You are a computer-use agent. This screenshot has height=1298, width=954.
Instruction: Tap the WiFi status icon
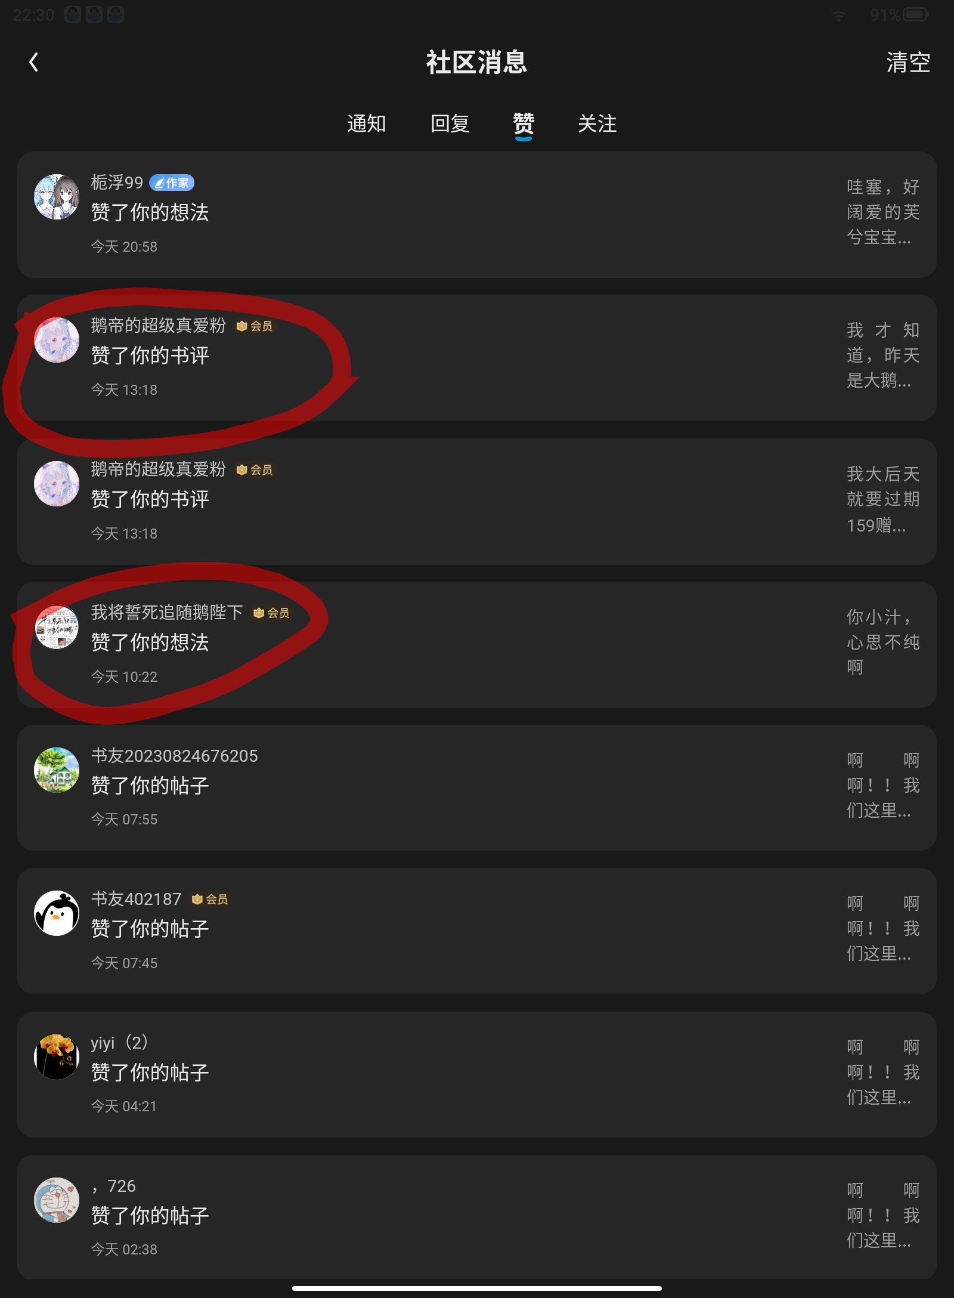click(x=839, y=15)
